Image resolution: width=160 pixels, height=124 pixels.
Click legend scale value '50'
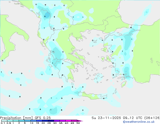point(78,123)
